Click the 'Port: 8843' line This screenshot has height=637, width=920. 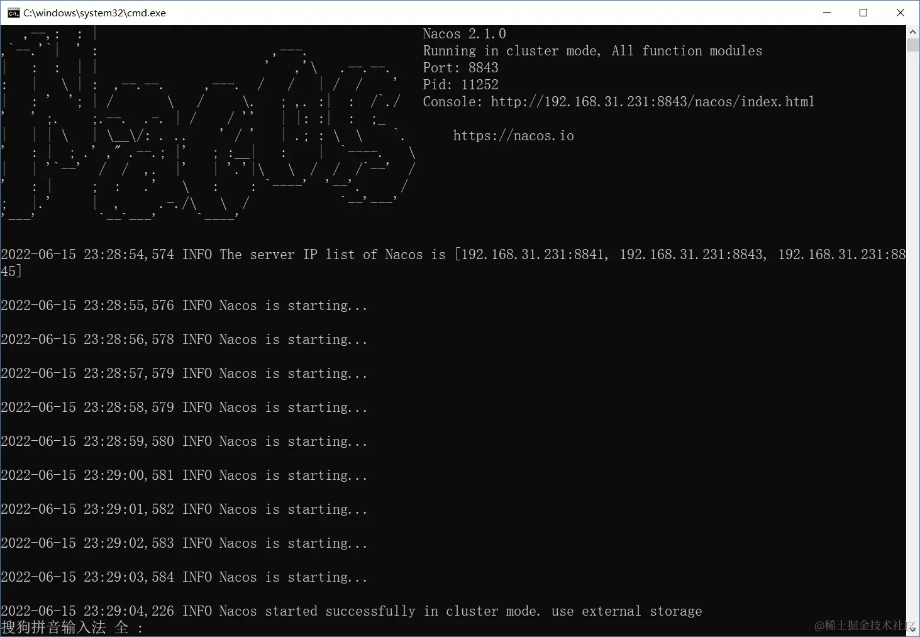461,68
